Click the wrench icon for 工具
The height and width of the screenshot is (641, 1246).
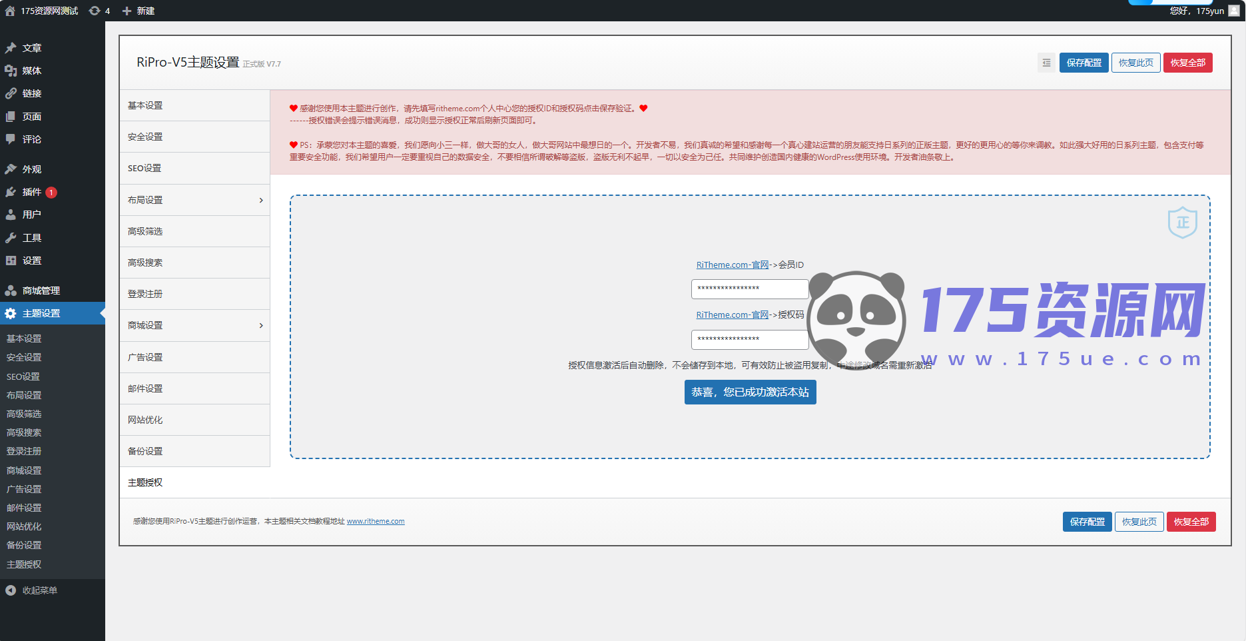(11, 238)
